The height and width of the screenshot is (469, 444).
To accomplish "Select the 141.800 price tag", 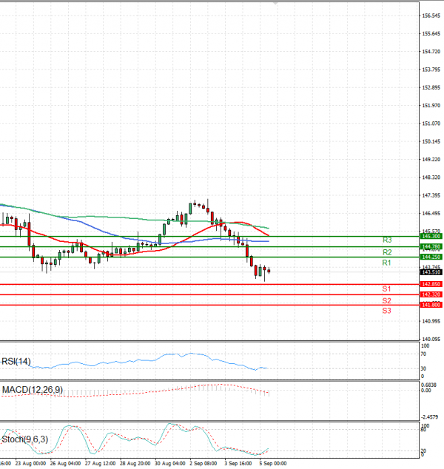I will coord(431,305).
